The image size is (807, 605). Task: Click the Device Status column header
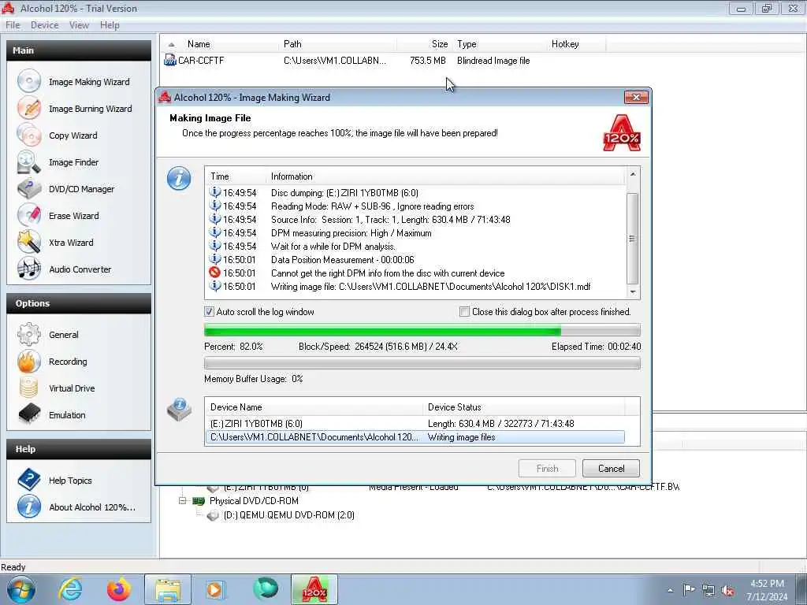point(524,407)
